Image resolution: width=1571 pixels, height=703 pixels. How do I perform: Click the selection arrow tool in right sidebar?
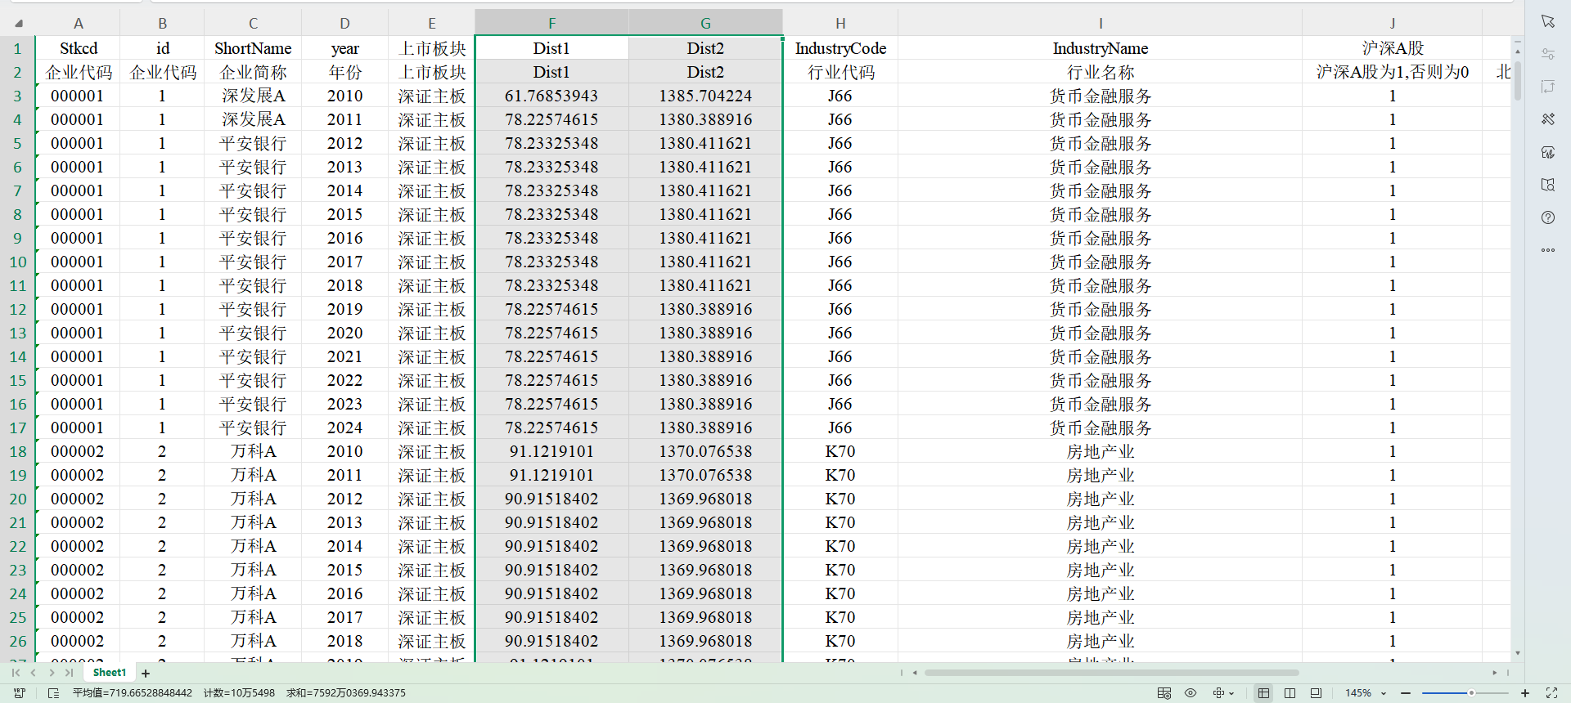click(x=1548, y=21)
